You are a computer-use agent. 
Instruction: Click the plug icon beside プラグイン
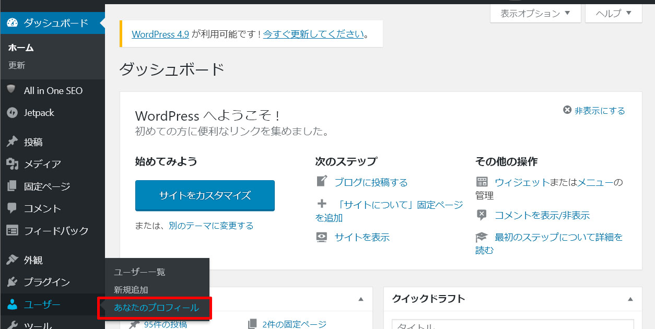click(13, 282)
